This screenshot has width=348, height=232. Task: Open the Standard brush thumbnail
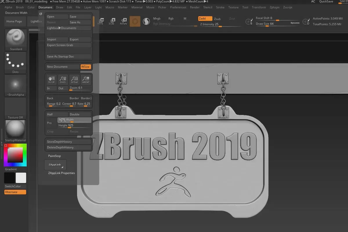(x=16, y=40)
